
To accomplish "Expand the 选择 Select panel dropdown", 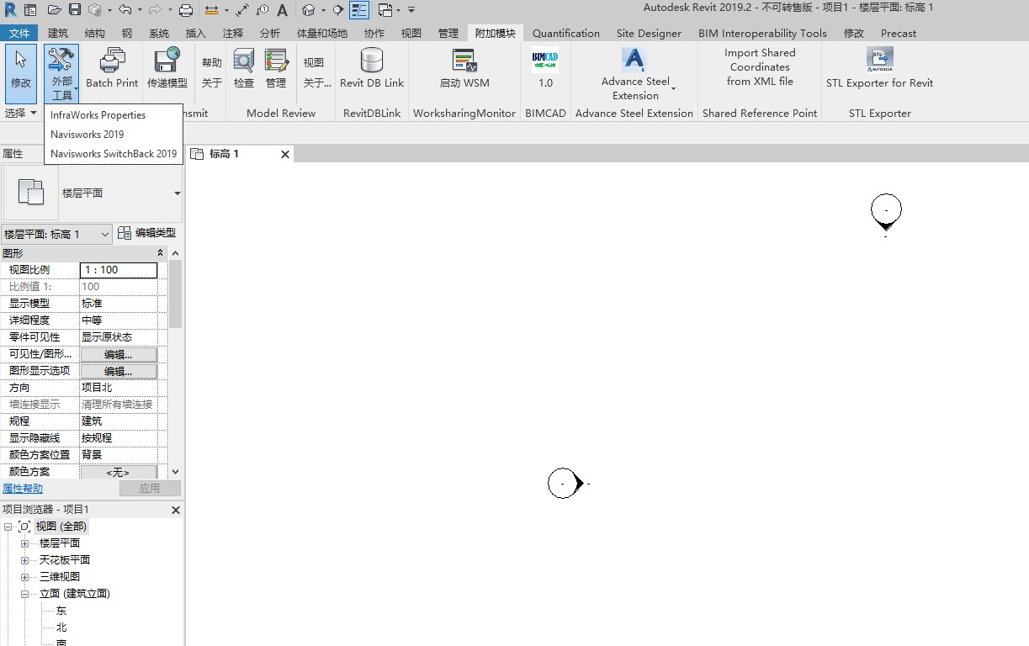I will (21, 113).
